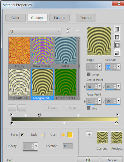Toggle the Link checkbox
The width and height of the screenshot is (124, 162).
(x=89, y=108)
